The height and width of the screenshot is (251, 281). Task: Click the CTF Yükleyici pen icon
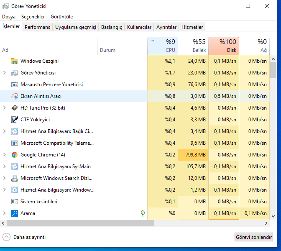coord(15,120)
